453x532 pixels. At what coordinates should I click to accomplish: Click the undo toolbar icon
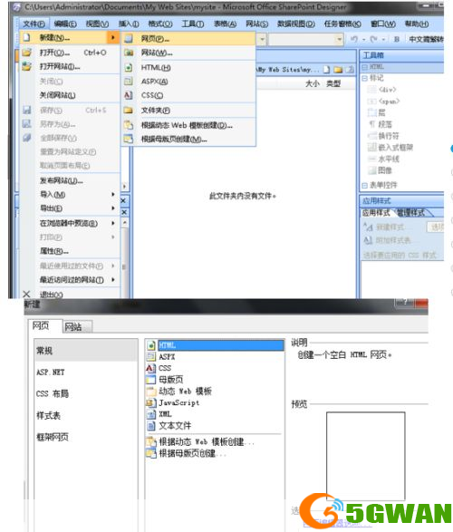click(354, 39)
